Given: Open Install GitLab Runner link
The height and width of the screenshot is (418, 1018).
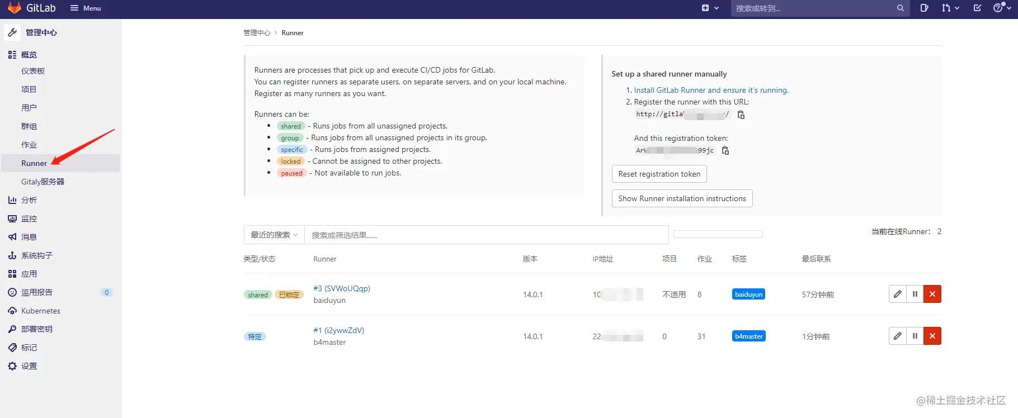Looking at the screenshot, I should pos(711,90).
